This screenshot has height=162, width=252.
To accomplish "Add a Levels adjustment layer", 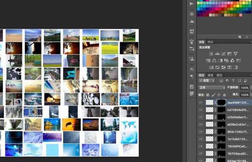I will tap(217, 54).
